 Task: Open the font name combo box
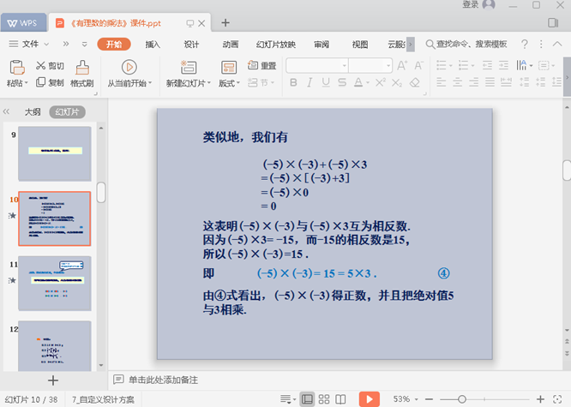317,65
